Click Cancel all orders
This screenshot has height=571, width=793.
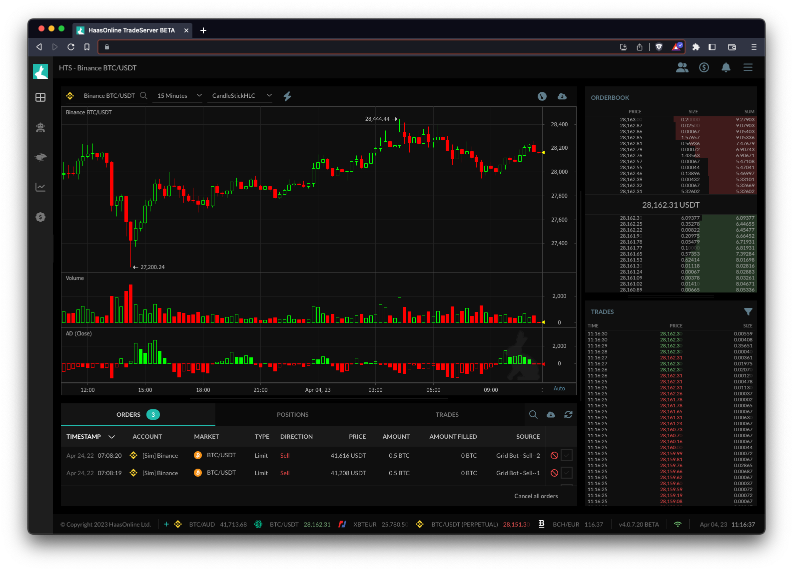(x=536, y=496)
